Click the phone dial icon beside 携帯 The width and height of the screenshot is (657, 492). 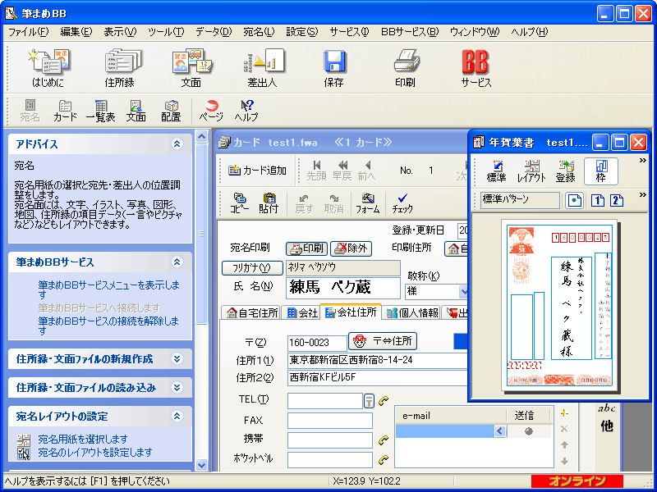click(384, 440)
